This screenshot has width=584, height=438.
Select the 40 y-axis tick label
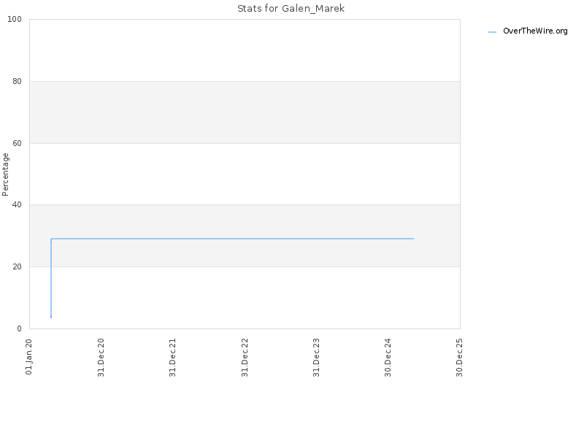point(17,205)
